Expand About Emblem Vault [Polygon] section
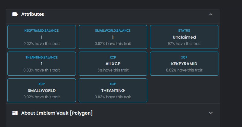 (x=211, y=113)
